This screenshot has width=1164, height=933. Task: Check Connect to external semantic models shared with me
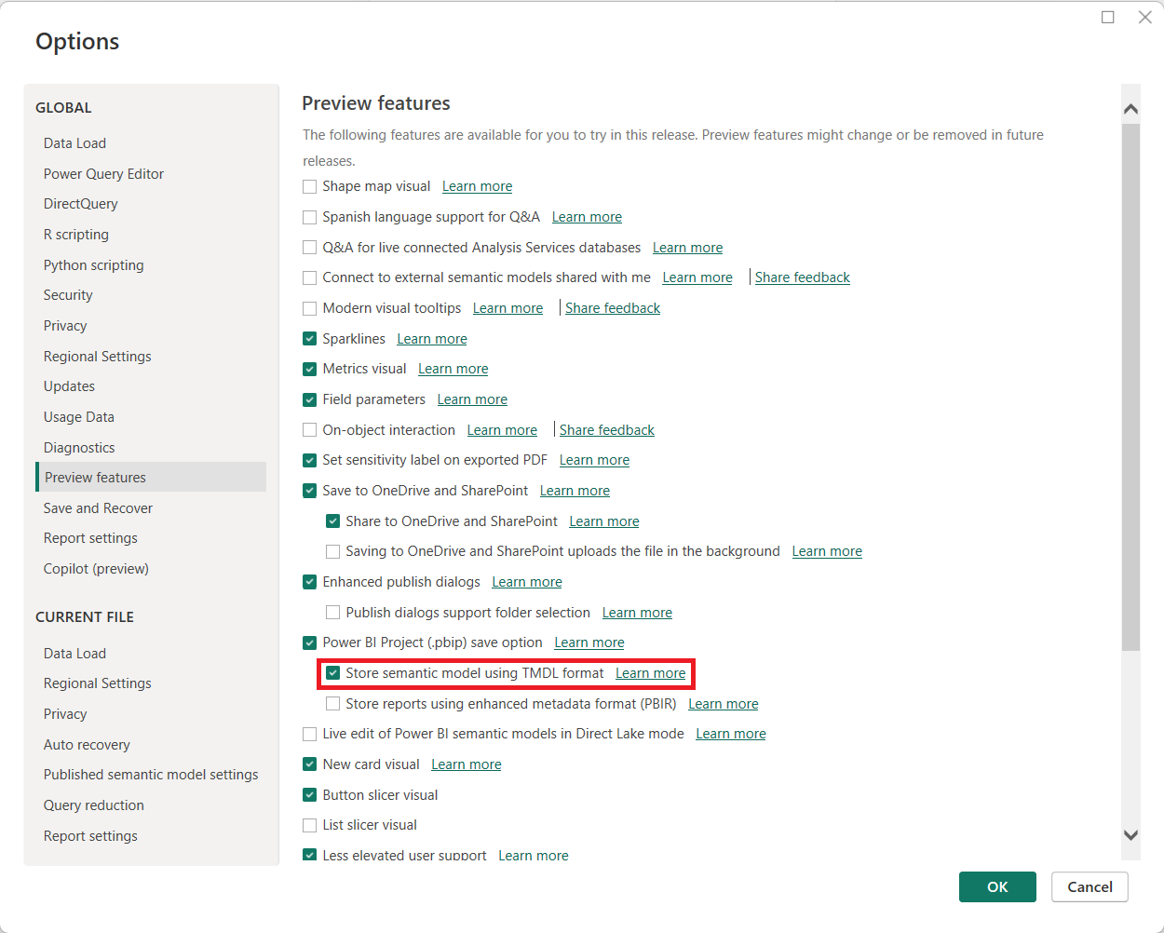[x=310, y=277]
